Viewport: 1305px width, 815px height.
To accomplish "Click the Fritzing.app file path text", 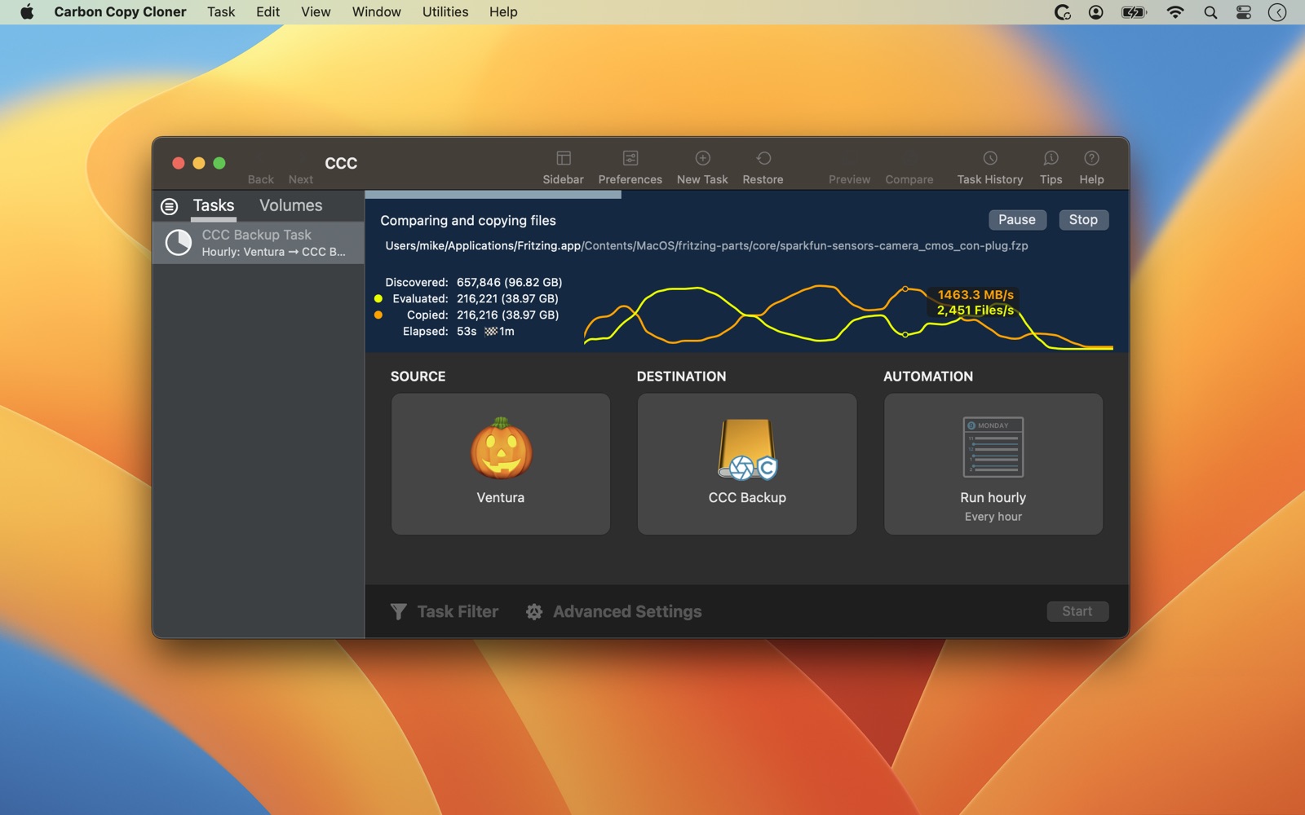I will tap(706, 246).
